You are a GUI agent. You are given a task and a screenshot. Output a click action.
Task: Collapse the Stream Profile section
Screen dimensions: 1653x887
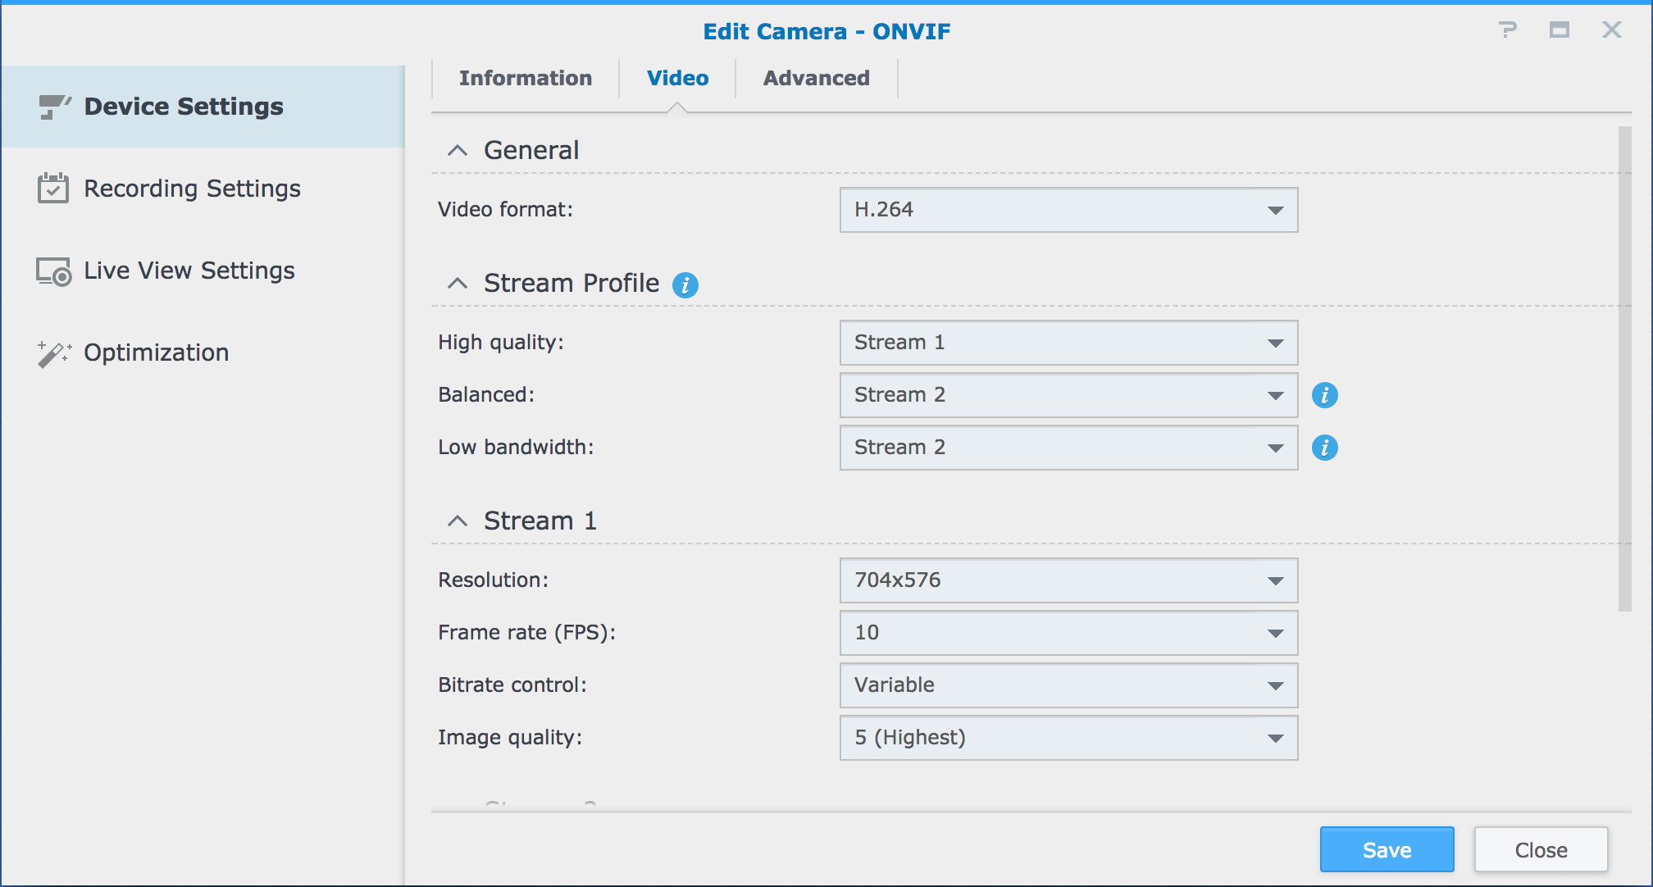[x=458, y=284]
